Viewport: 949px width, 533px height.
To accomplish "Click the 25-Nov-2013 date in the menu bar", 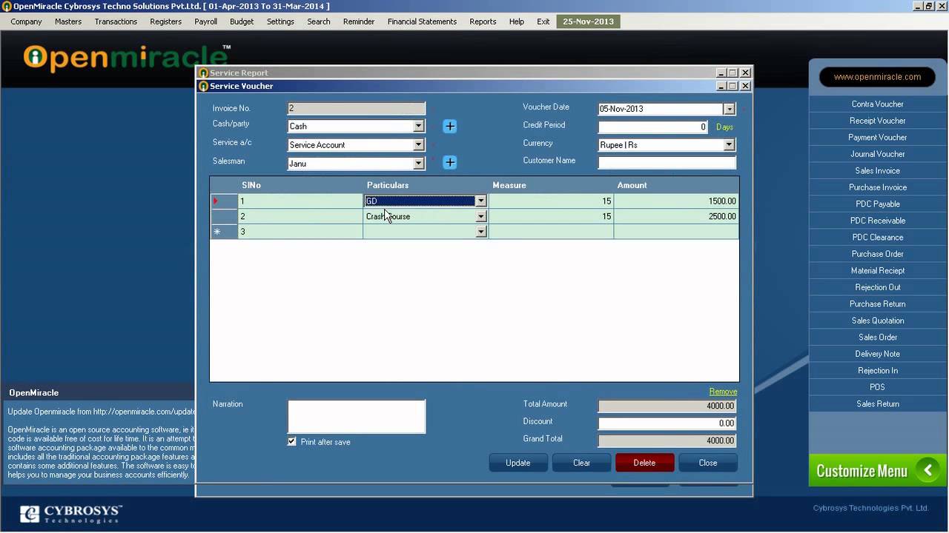I will coord(588,21).
